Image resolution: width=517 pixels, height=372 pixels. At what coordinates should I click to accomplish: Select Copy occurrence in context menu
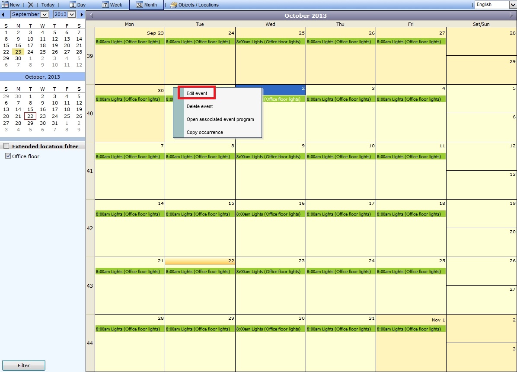tap(204, 132)
